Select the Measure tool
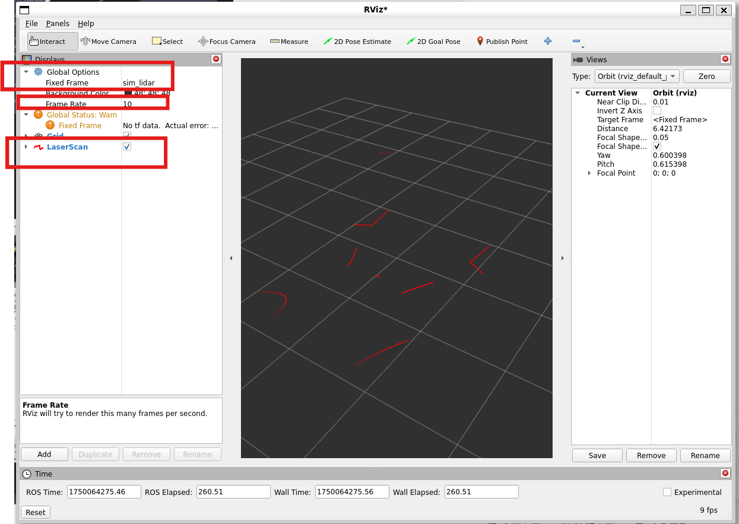The height and width of the screenshot is (524, 739). click(x=289, y=41)
